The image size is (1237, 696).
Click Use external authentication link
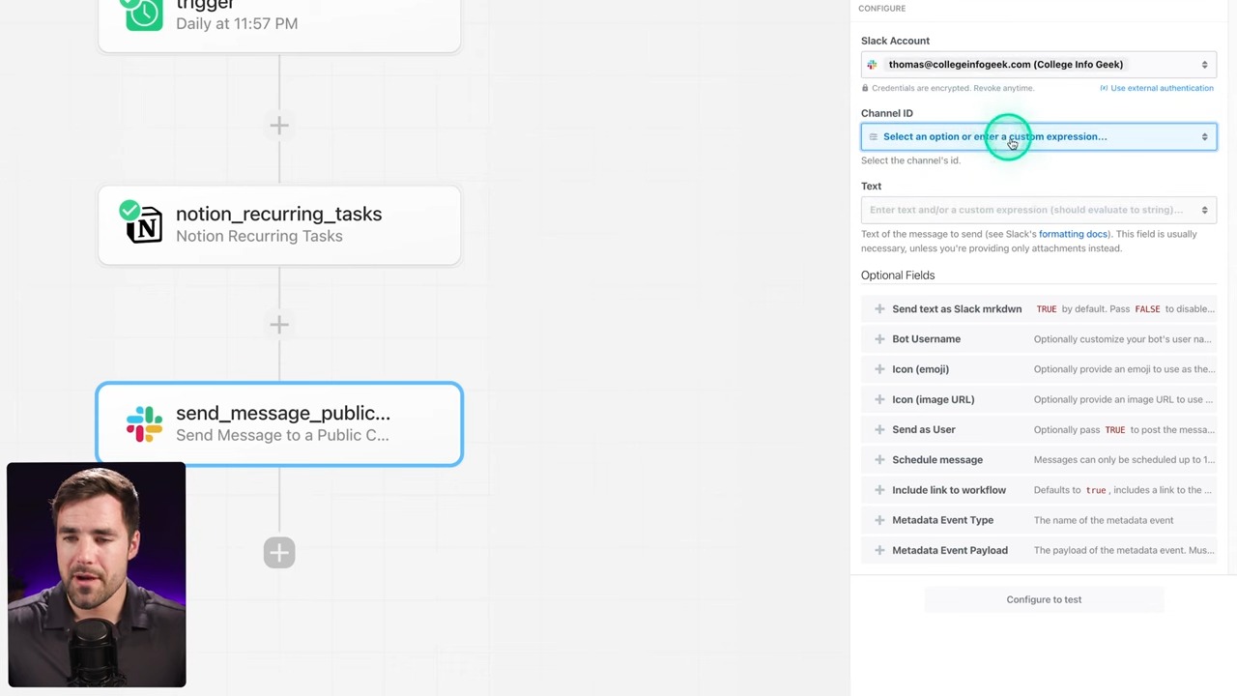pyautogui.click(x=1161, y=88)
